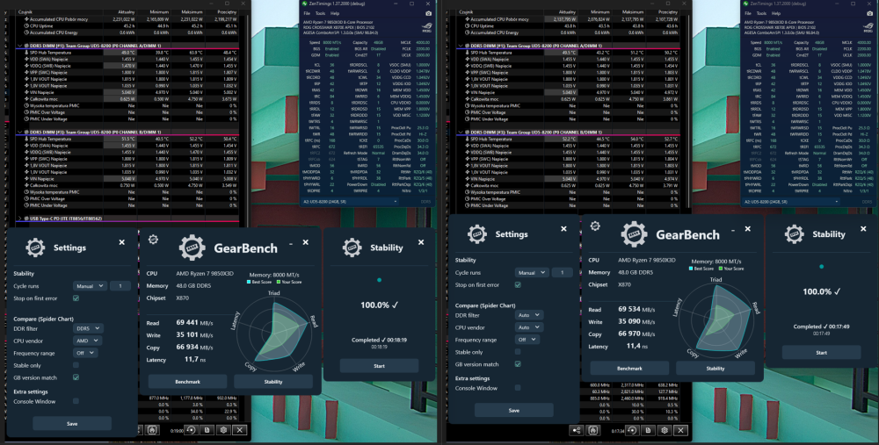Viewport: 879px width, 445px height.
Task: Run Benchmark in GearBench showing Read 69 534
Action: (x=629, y=369)
